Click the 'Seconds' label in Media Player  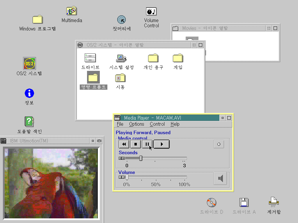tap(128, 152)
